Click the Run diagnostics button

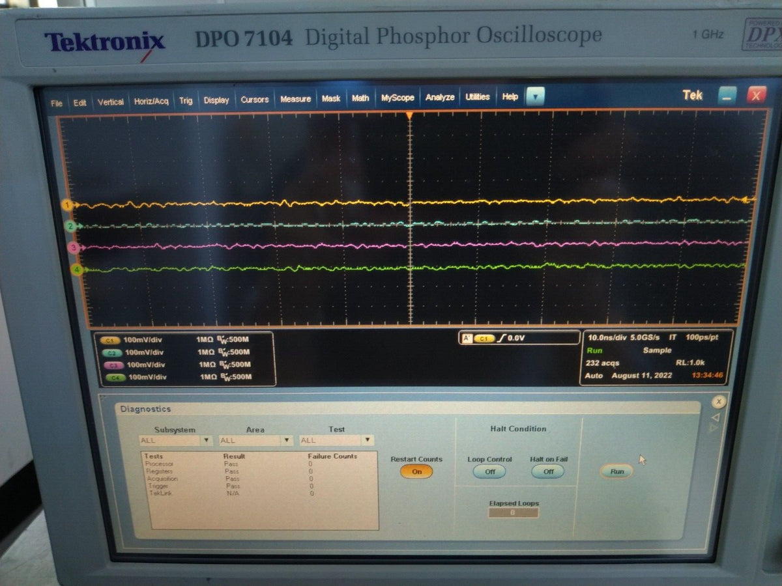(616, 471)
